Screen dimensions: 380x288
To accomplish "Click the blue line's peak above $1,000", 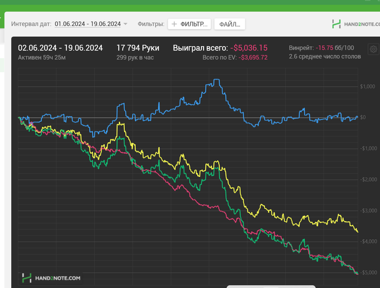I will click(x=217, y=79).
